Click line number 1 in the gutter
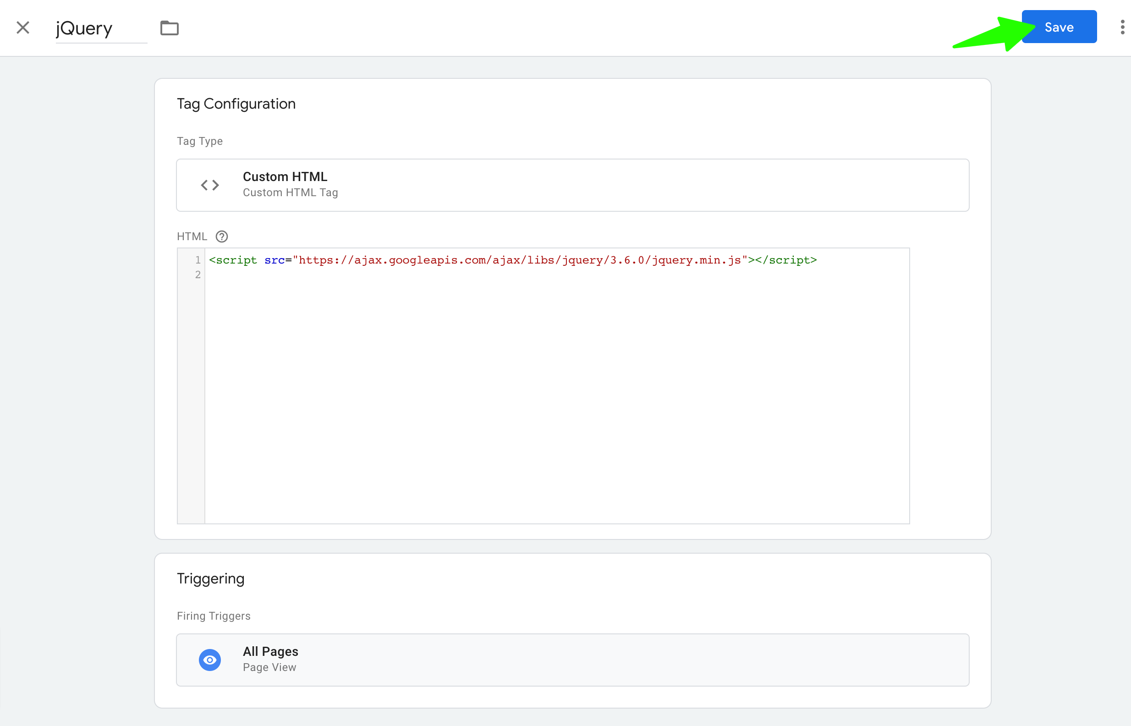1131x726 pixels. click(198, 260)
